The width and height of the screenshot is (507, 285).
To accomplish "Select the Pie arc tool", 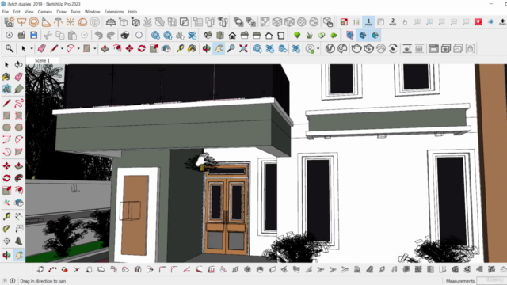I will pyautogui.click(x=19, y=152).
